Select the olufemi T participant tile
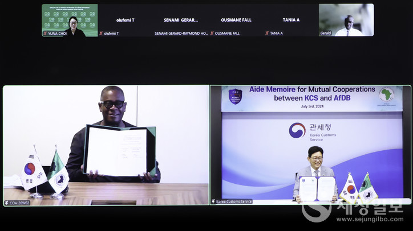The image size is (413, 231). (x=125, y=20)
